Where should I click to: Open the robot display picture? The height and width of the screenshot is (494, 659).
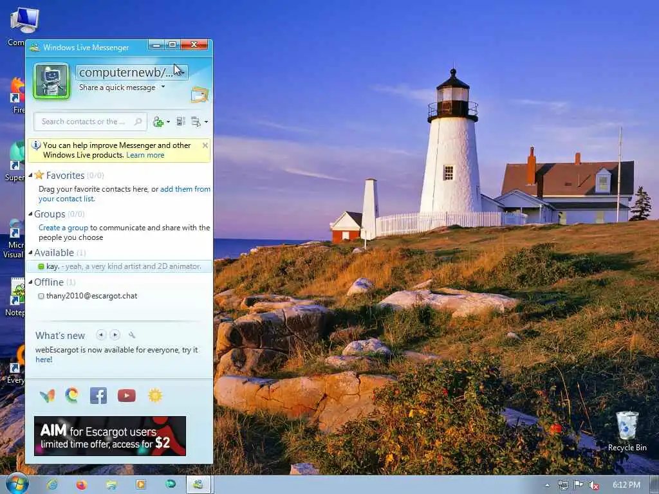click(51, 81)
